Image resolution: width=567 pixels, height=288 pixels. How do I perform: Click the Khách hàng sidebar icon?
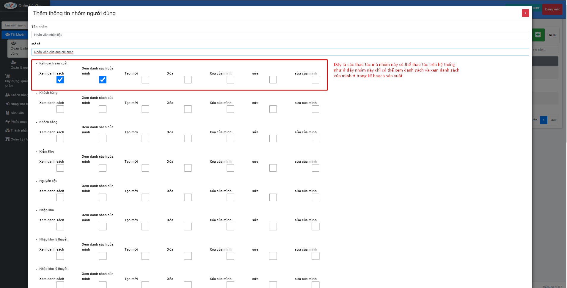(7, 95)
